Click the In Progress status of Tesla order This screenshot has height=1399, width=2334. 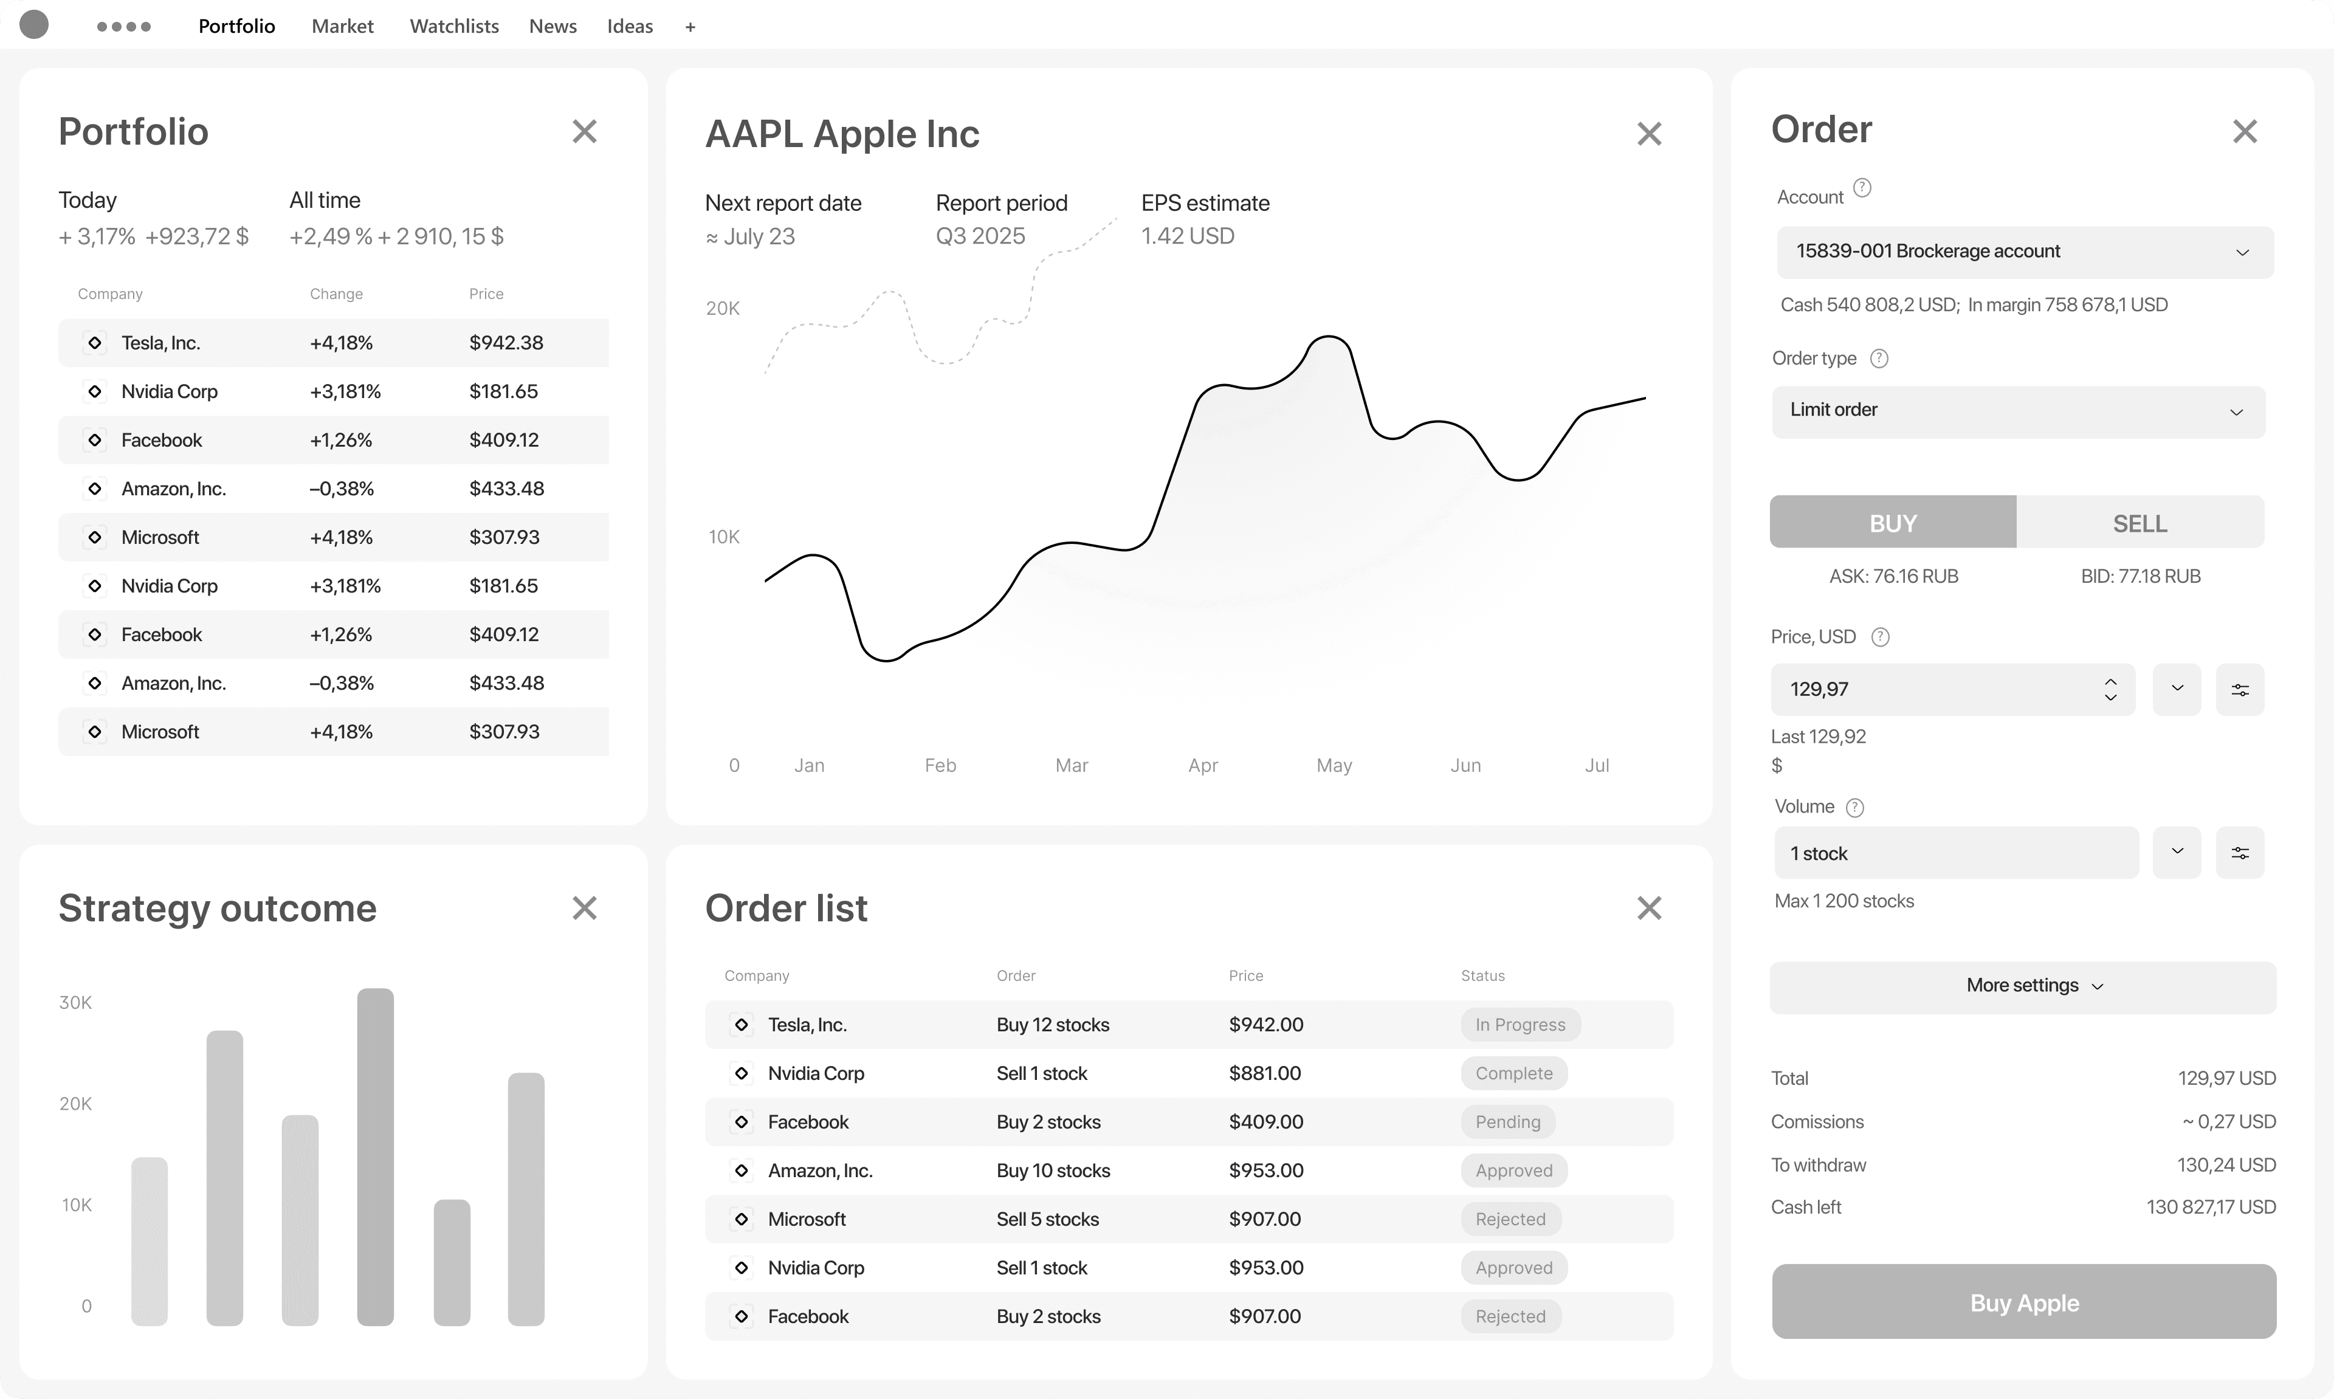[1520, 1025]
